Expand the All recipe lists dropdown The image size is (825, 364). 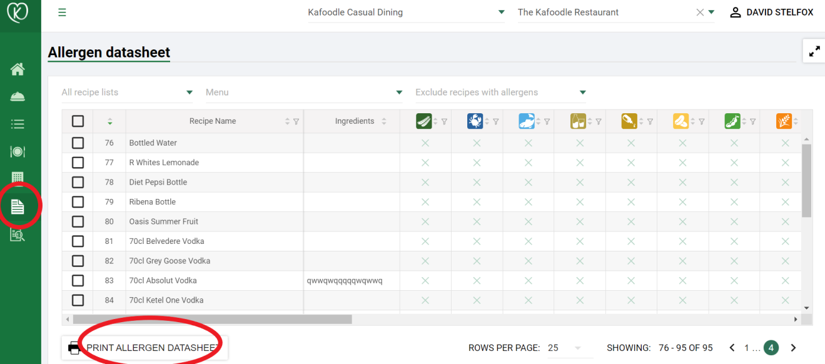click(128, 93)
